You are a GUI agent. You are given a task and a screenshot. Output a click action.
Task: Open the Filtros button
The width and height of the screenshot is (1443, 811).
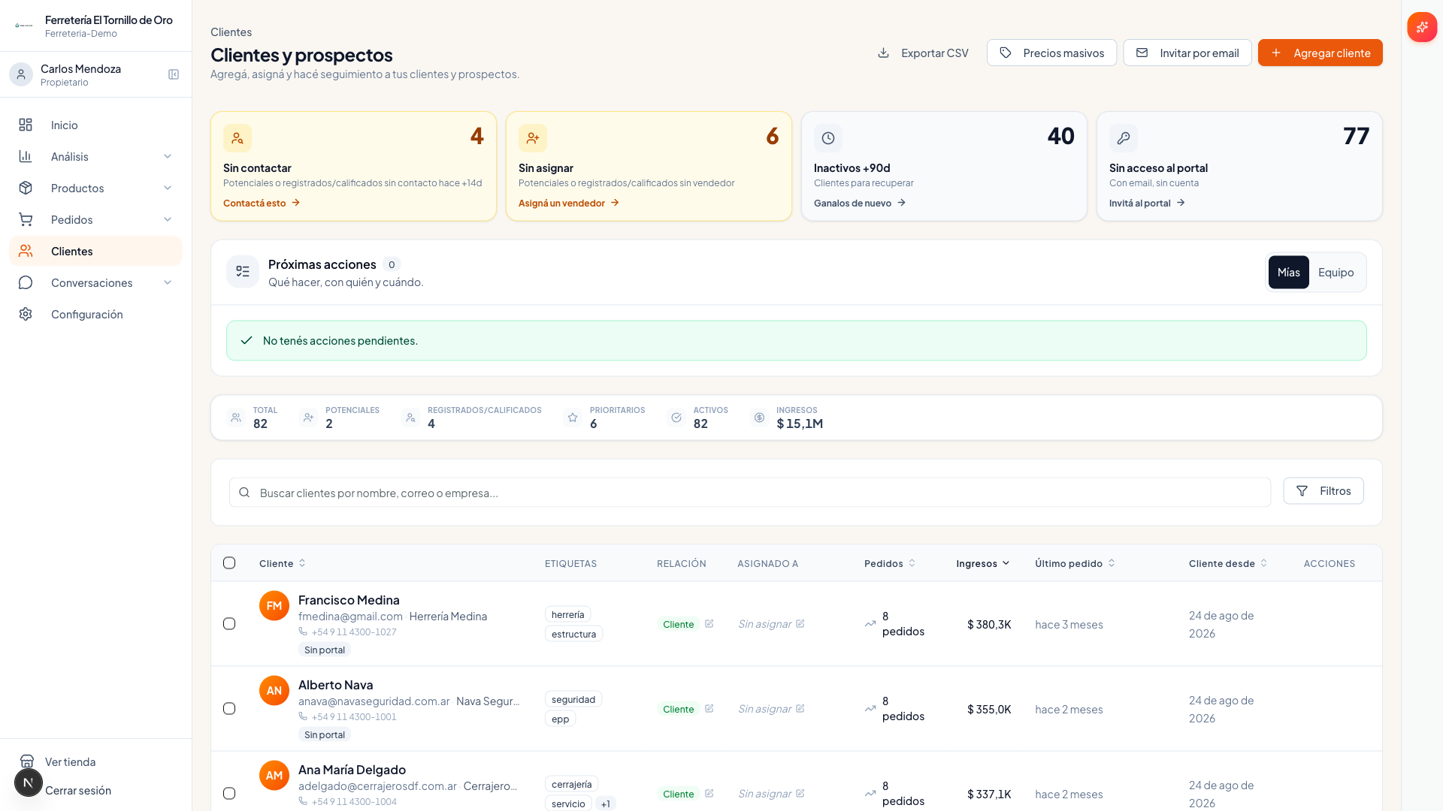(1323, 491)
